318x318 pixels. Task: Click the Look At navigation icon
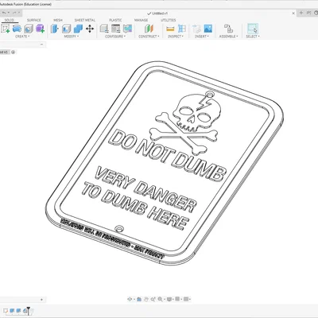tap(139, 299)
